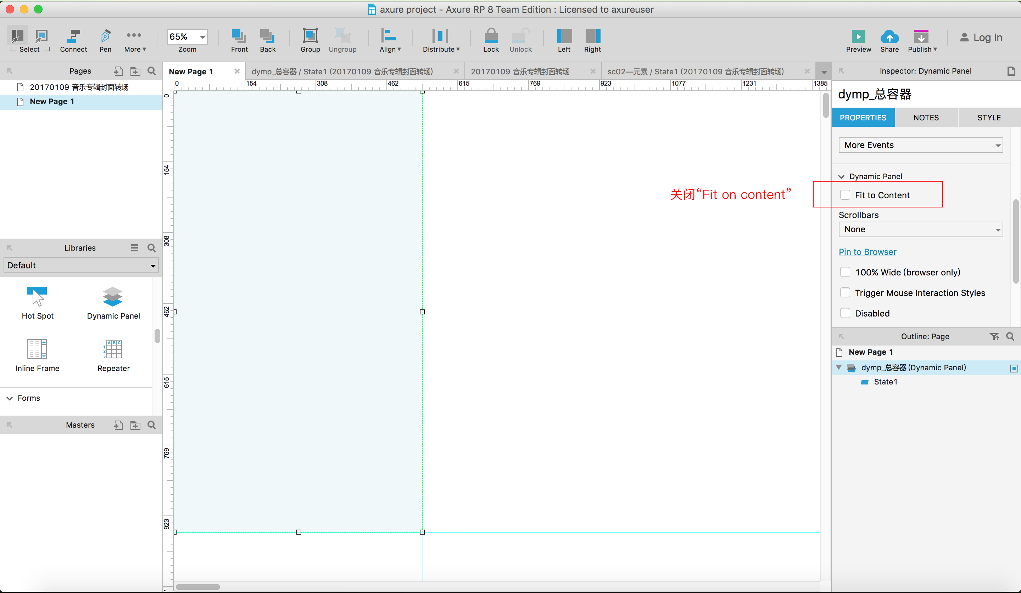Click the Share cloud icon
Screen dimensions: 1021x593
click(889, 37)
